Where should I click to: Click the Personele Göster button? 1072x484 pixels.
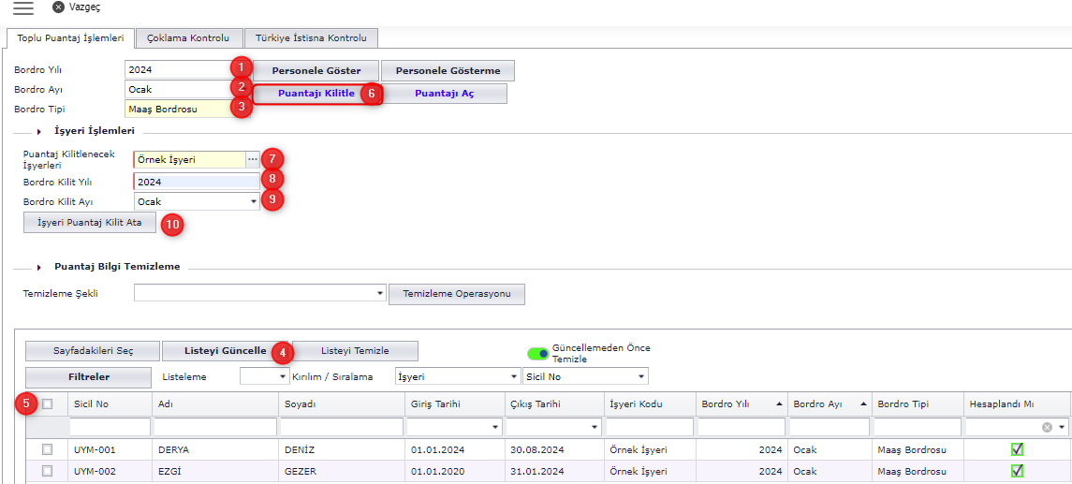click(316, 70)
